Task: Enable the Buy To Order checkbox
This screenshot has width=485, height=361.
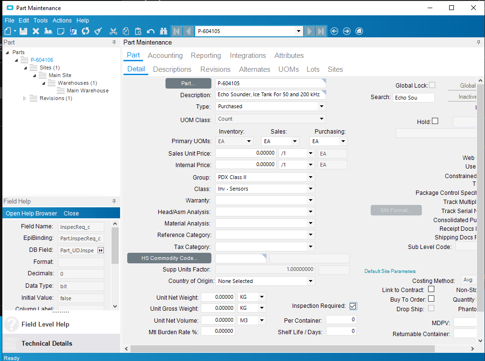Action: point(431,299)
